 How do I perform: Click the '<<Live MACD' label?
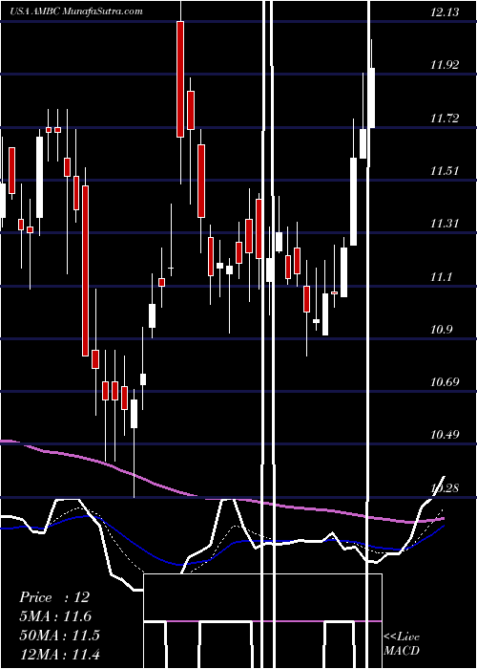pyautogui.click(x=402, y=643)
